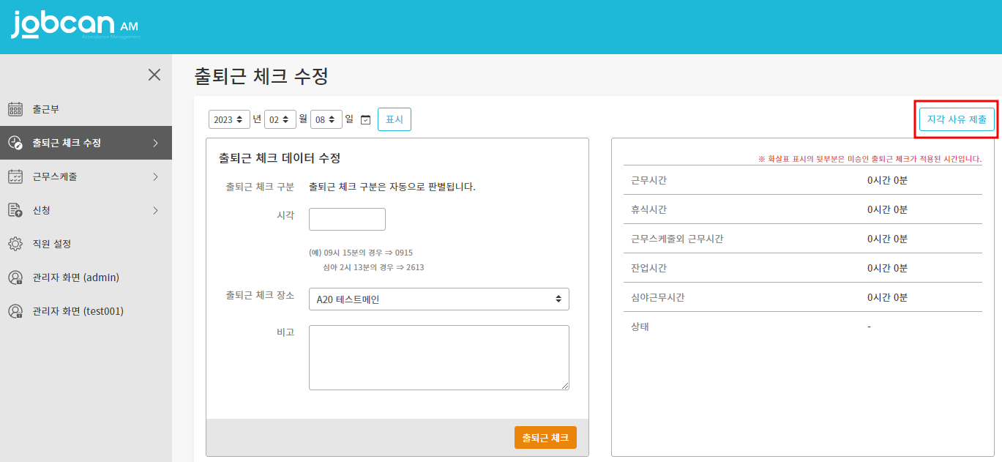The height and width of the screenshot is (462, 1002).
Task: Click the 근무스케줄 schedule icon
Action: coord(15,176)
